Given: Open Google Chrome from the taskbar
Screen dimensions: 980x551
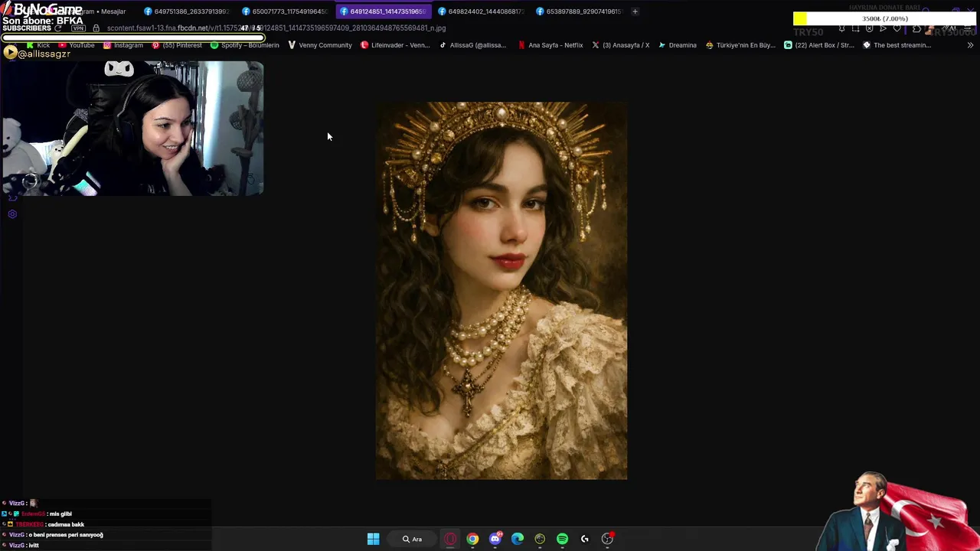Looking at the screenshot, I should 472,539.
